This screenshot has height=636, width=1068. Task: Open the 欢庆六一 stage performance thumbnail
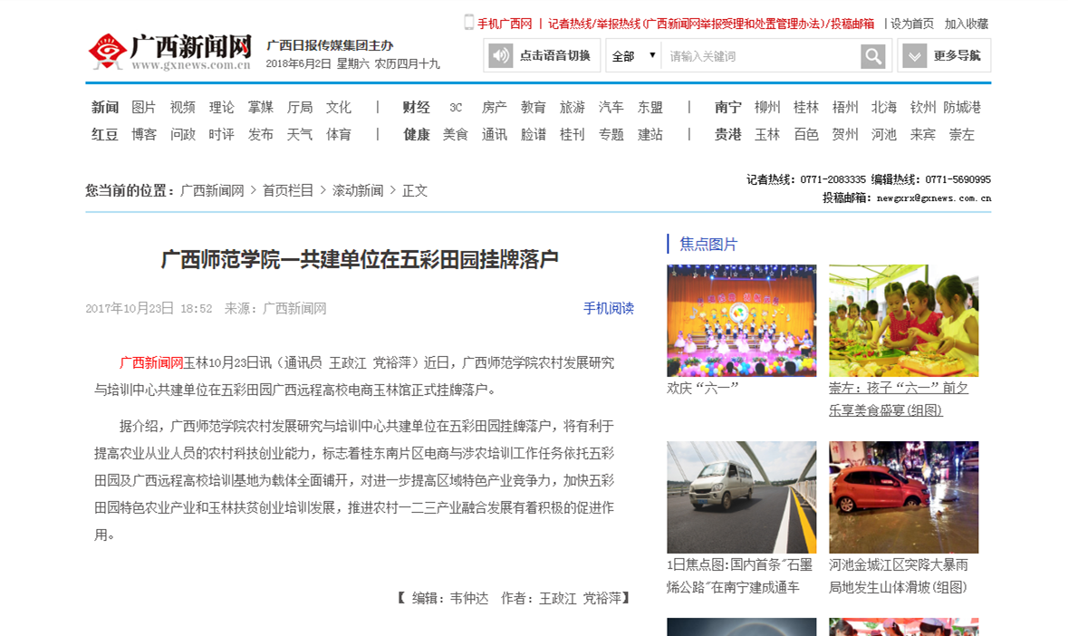coord(741,321)
